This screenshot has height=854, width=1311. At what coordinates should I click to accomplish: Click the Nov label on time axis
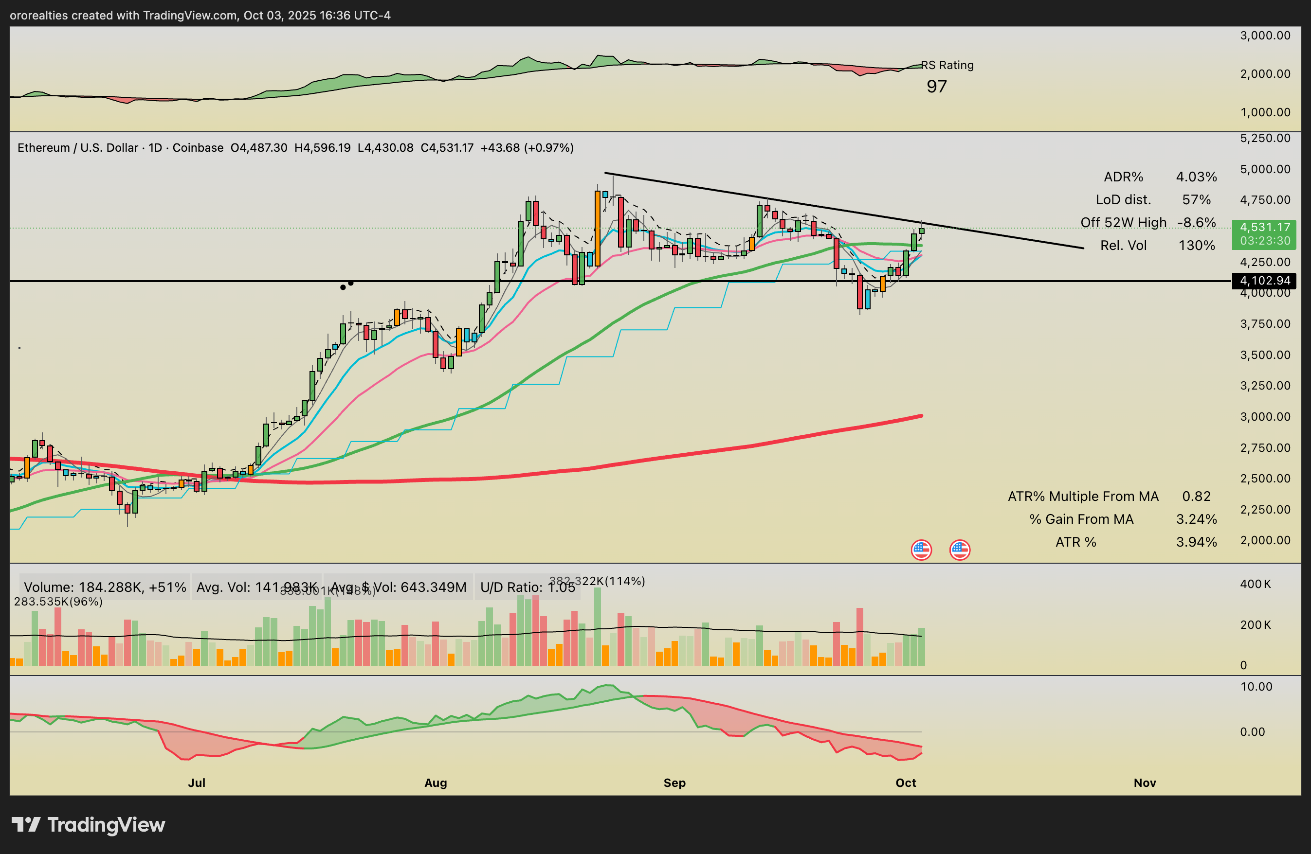click(1145, 783)
